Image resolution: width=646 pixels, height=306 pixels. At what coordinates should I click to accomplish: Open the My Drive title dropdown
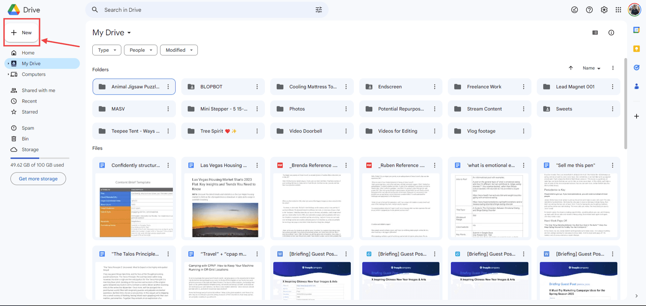(x=112, y=33)
